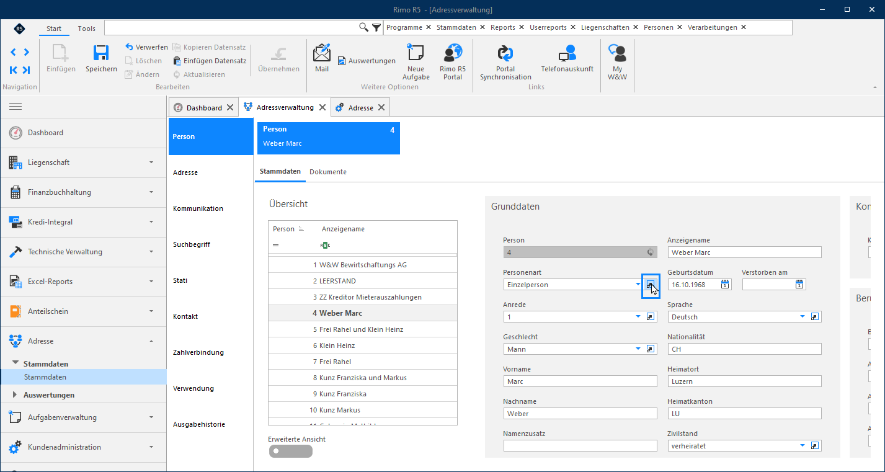Click Neue Aufgabe icon
885x472 pixels.
tap(416, 53)
